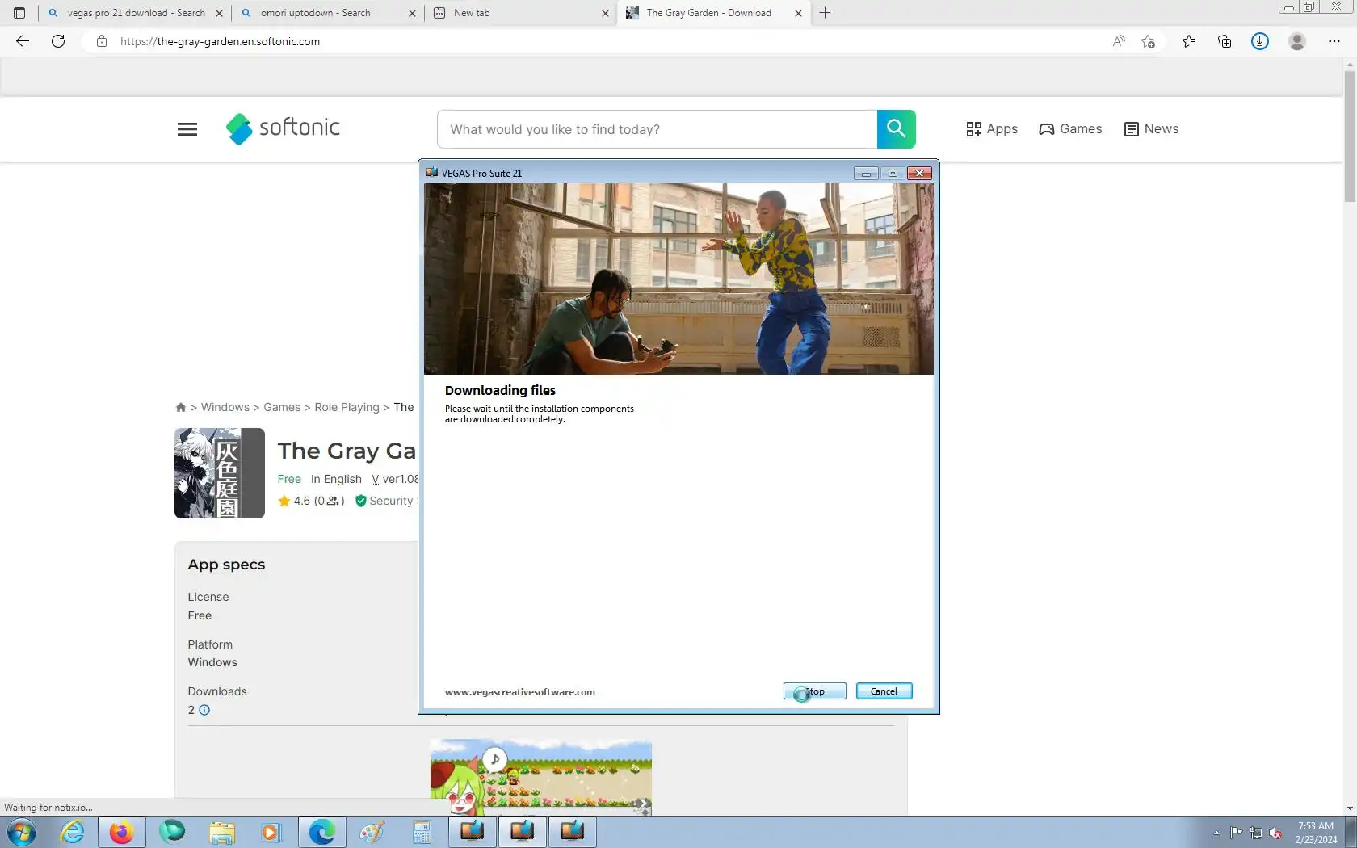Open Games breadcrumb link
This screenshot has height=848, width=1357.
pyautogui.click(x=282, y=407)
